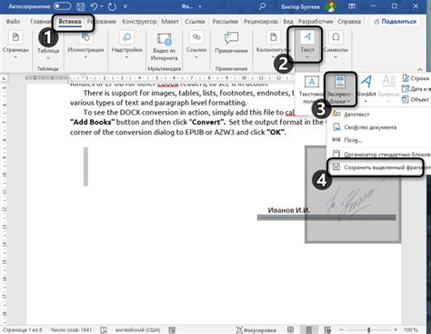Click the Поделиться button

395,21
